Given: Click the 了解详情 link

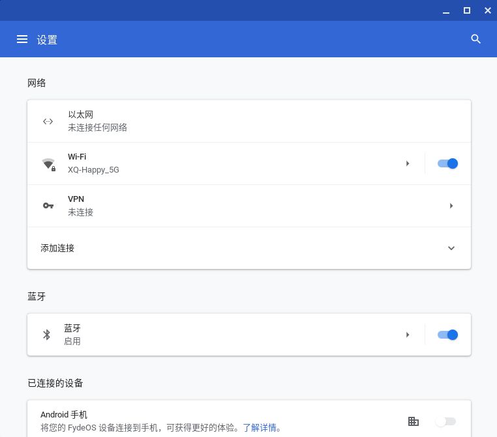Looking at the screenshot, I should (260, 428).
